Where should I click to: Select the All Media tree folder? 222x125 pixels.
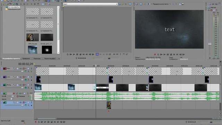coord(14,7)
